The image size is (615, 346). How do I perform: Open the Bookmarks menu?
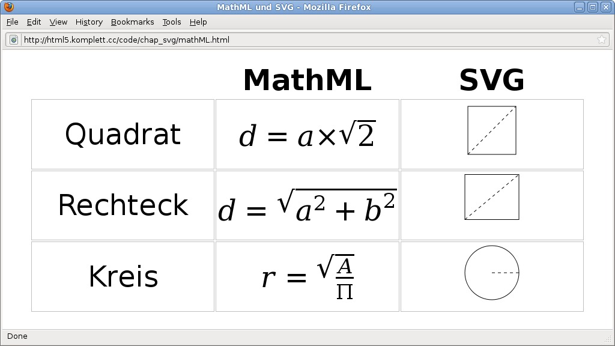[x=132, y=22]
